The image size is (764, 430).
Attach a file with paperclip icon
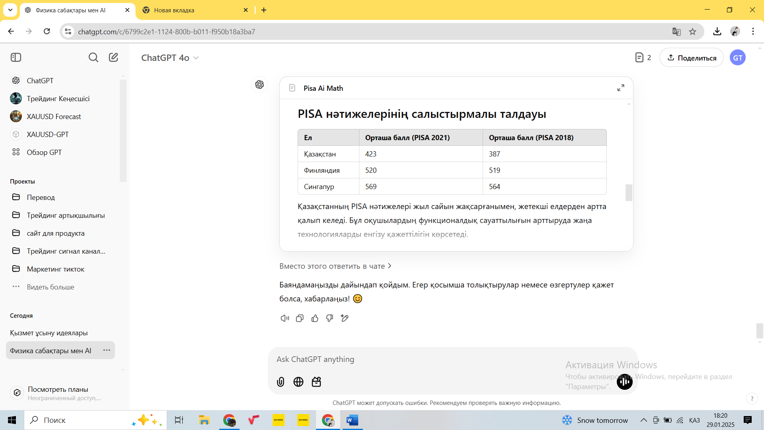click(x=281, y=382)
